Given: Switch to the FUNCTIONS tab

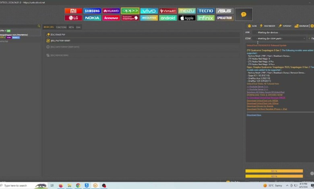Looking at the screenshot, I should 61,27.
